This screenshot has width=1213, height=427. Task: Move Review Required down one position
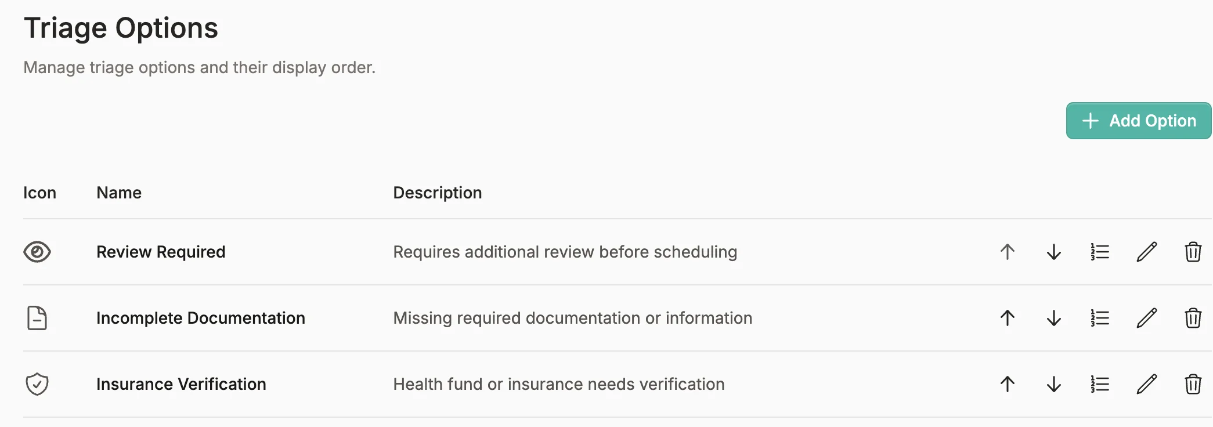click(x=1054, y=252)
